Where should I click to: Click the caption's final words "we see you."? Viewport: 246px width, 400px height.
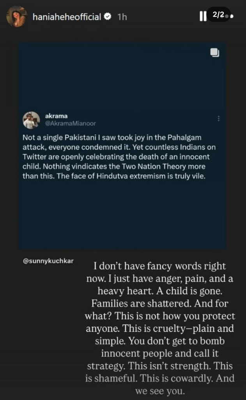tap(159, 390)
